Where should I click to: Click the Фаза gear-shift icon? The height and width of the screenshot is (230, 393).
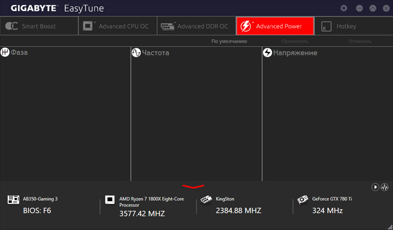pos(5,52)
